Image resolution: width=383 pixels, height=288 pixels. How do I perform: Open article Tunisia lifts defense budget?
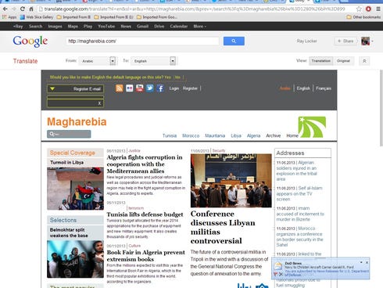pos(145,214)
